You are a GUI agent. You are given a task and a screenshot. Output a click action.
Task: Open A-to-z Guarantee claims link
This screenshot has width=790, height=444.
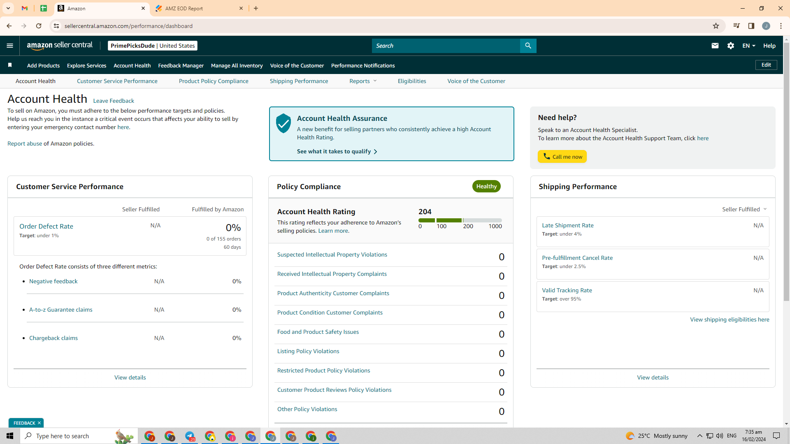(x=61, y=310)
